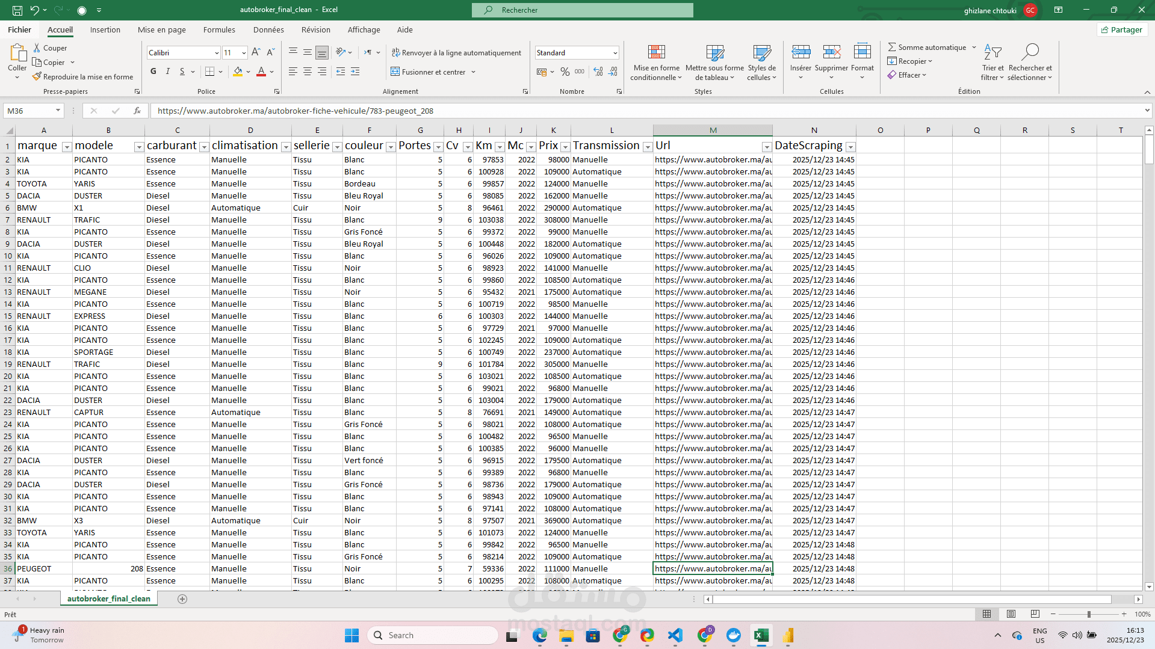Image resolution: width=1155 pixels, height=649 pixels.
Task: Open Visual Studio Code from taskbar
Action: pyautogui.click(x=675, y=635)
